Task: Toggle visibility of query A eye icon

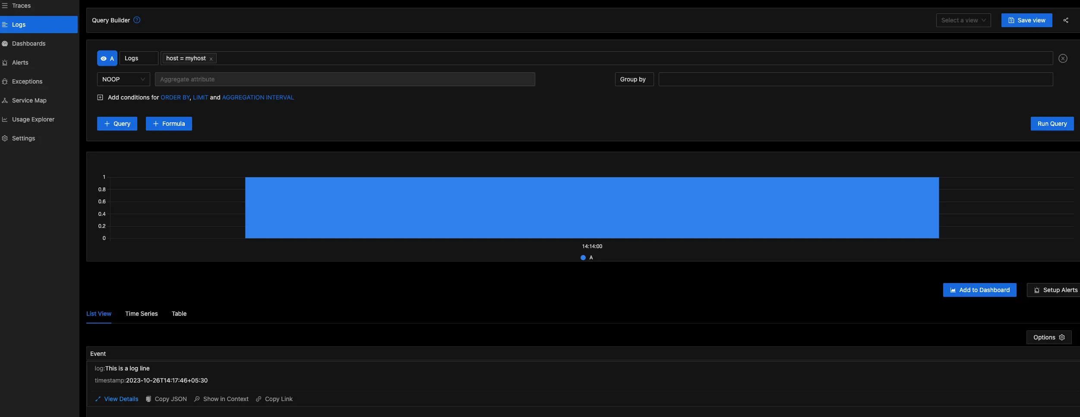Action: pyautogui.click(x=104, y=59)
